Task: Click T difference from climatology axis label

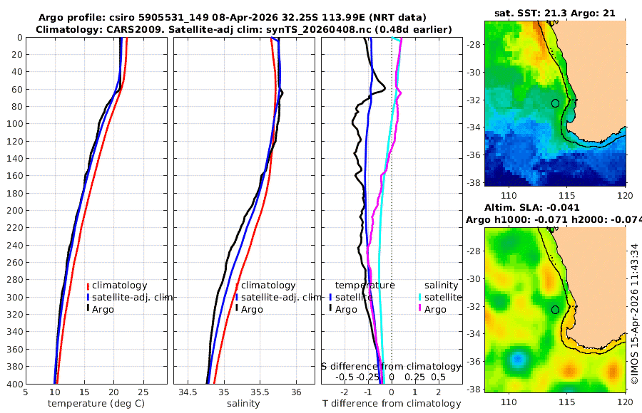Action: click(x=392, y=404)
